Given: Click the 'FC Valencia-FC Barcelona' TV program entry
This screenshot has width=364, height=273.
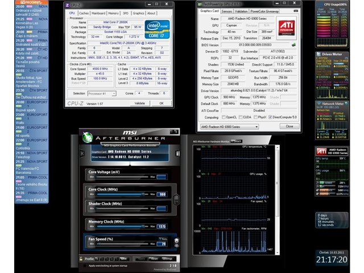Looking at the screenshot, I should tap(32, 166).
